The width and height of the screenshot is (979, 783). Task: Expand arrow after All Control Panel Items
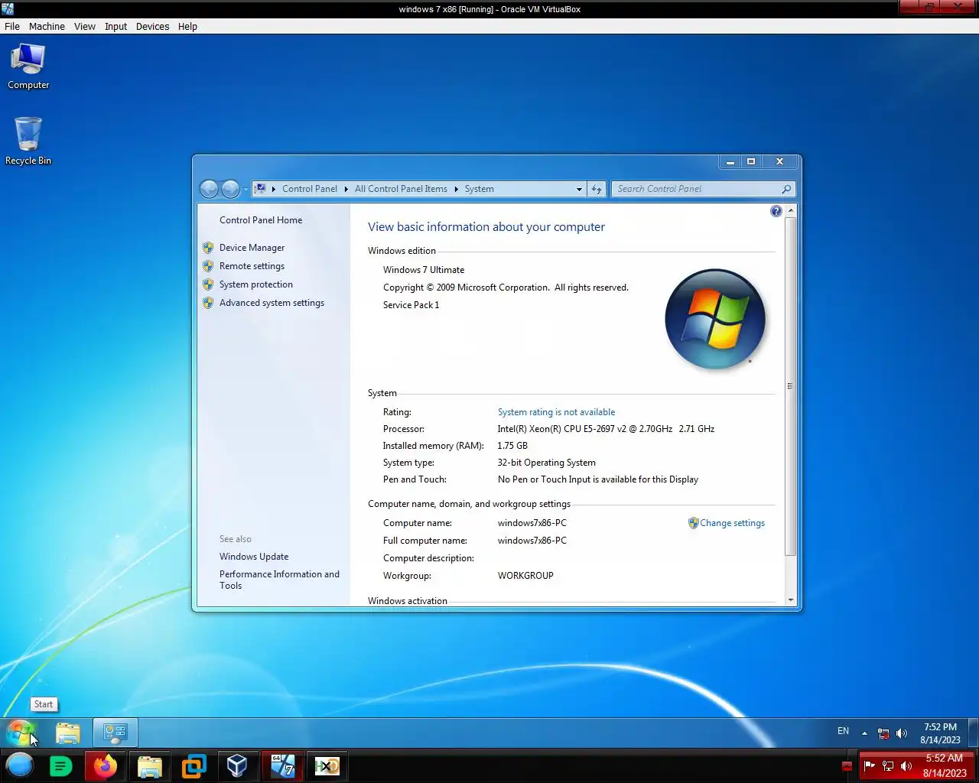point(456,189)
